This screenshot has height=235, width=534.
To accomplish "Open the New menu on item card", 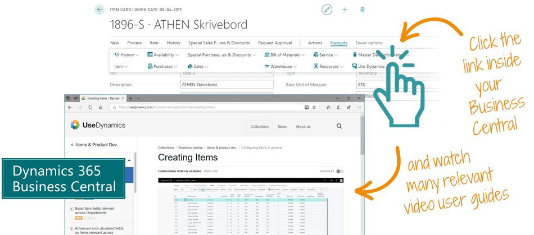I will coord(115,43).
